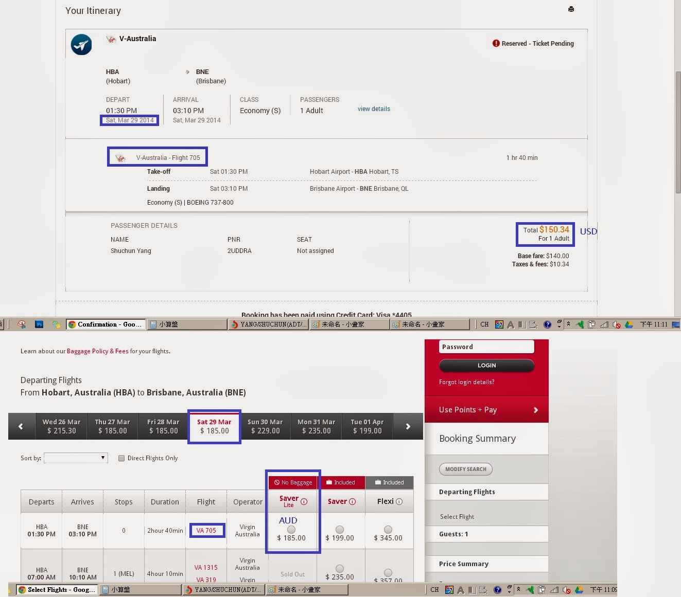
Task: Switch to the Select Flights - Goog... taskbar window
Action: click(x=57, y=590)
